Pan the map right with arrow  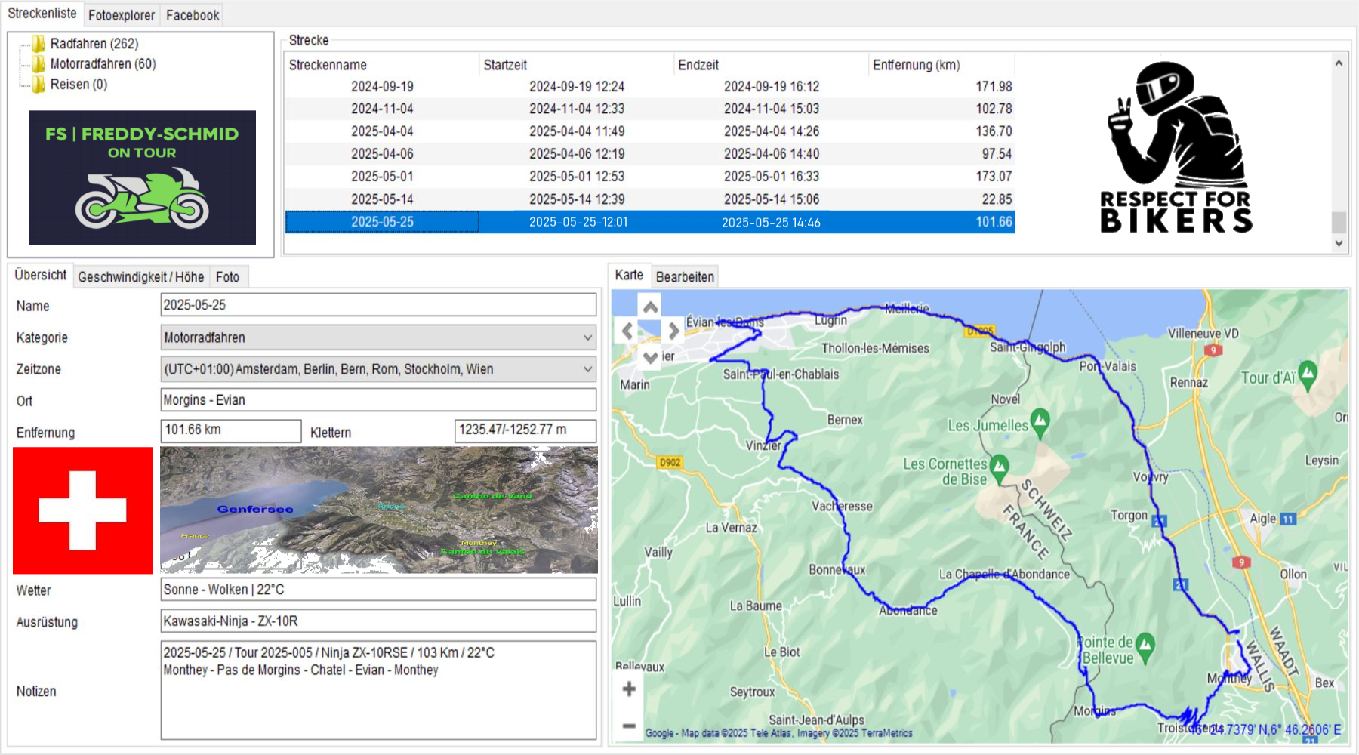point(673,331)
